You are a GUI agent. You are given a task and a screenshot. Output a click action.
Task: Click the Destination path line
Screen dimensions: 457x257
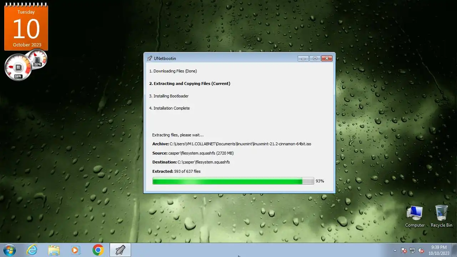tap(191, 162)
